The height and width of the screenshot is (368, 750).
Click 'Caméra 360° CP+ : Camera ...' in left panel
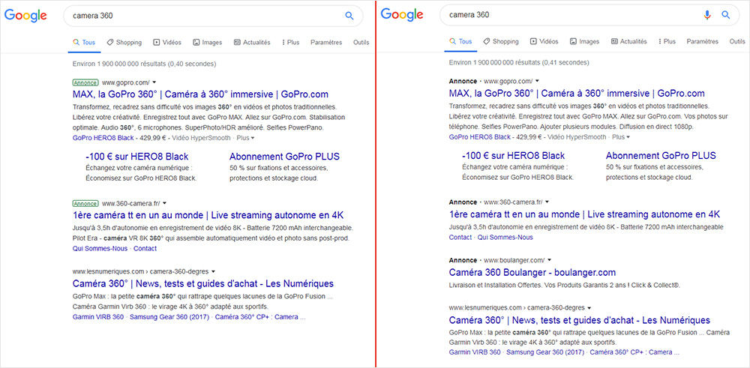pos(260,317)
